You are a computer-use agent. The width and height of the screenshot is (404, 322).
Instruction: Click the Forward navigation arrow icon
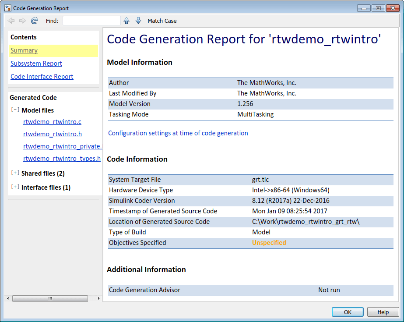tap(23, 21)
